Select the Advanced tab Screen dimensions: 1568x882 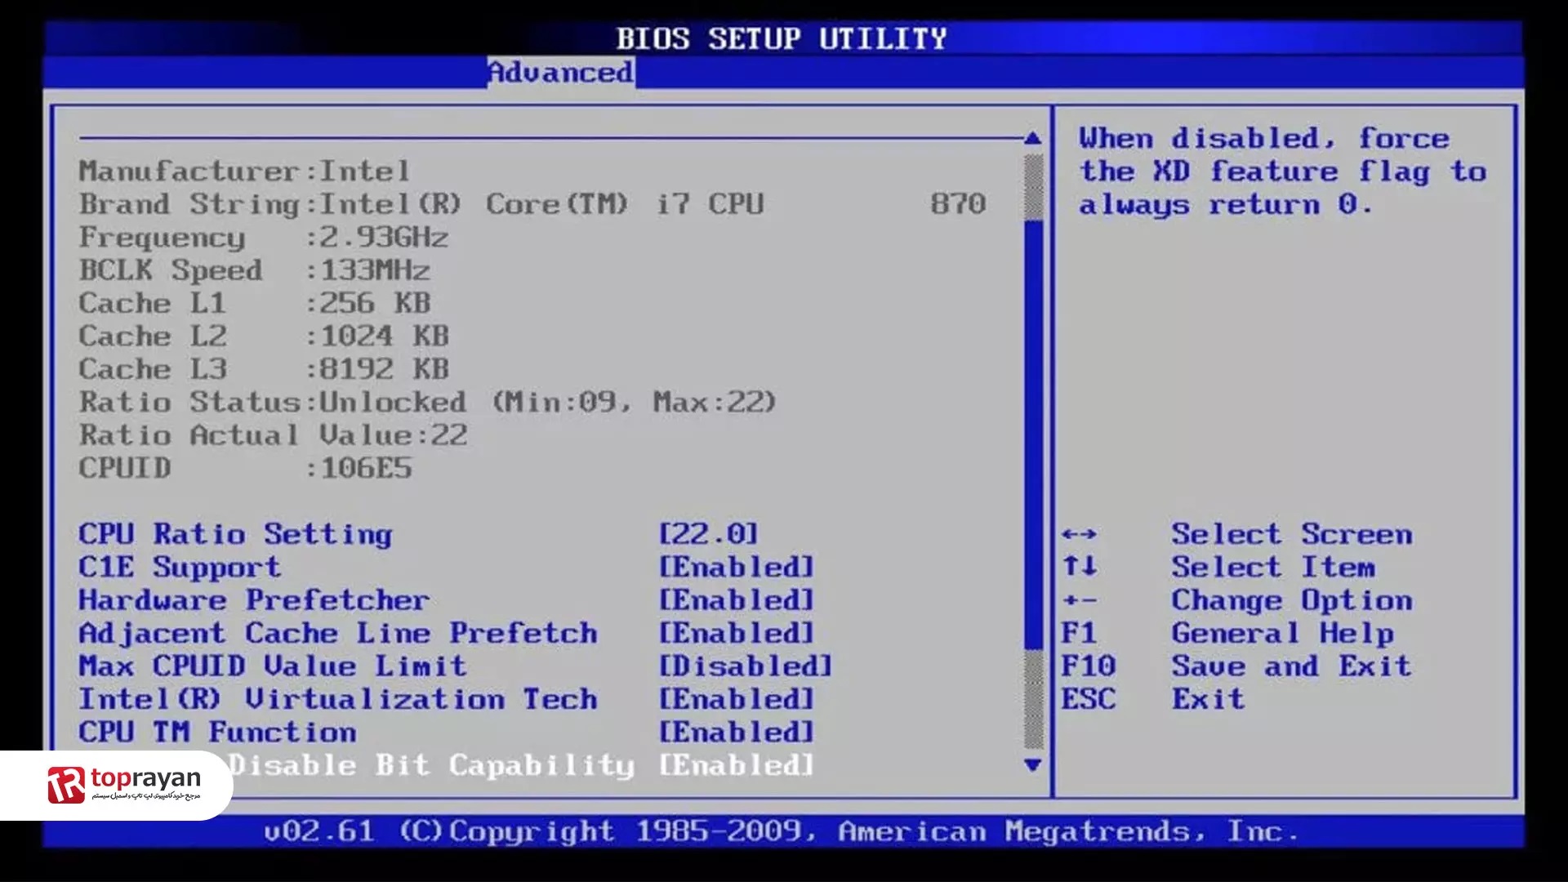tap(560, 73)
